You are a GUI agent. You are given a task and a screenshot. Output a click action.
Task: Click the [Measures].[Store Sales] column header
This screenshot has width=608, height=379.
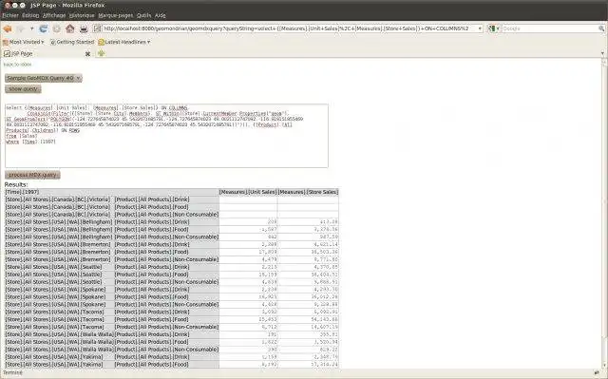[308, 192]
